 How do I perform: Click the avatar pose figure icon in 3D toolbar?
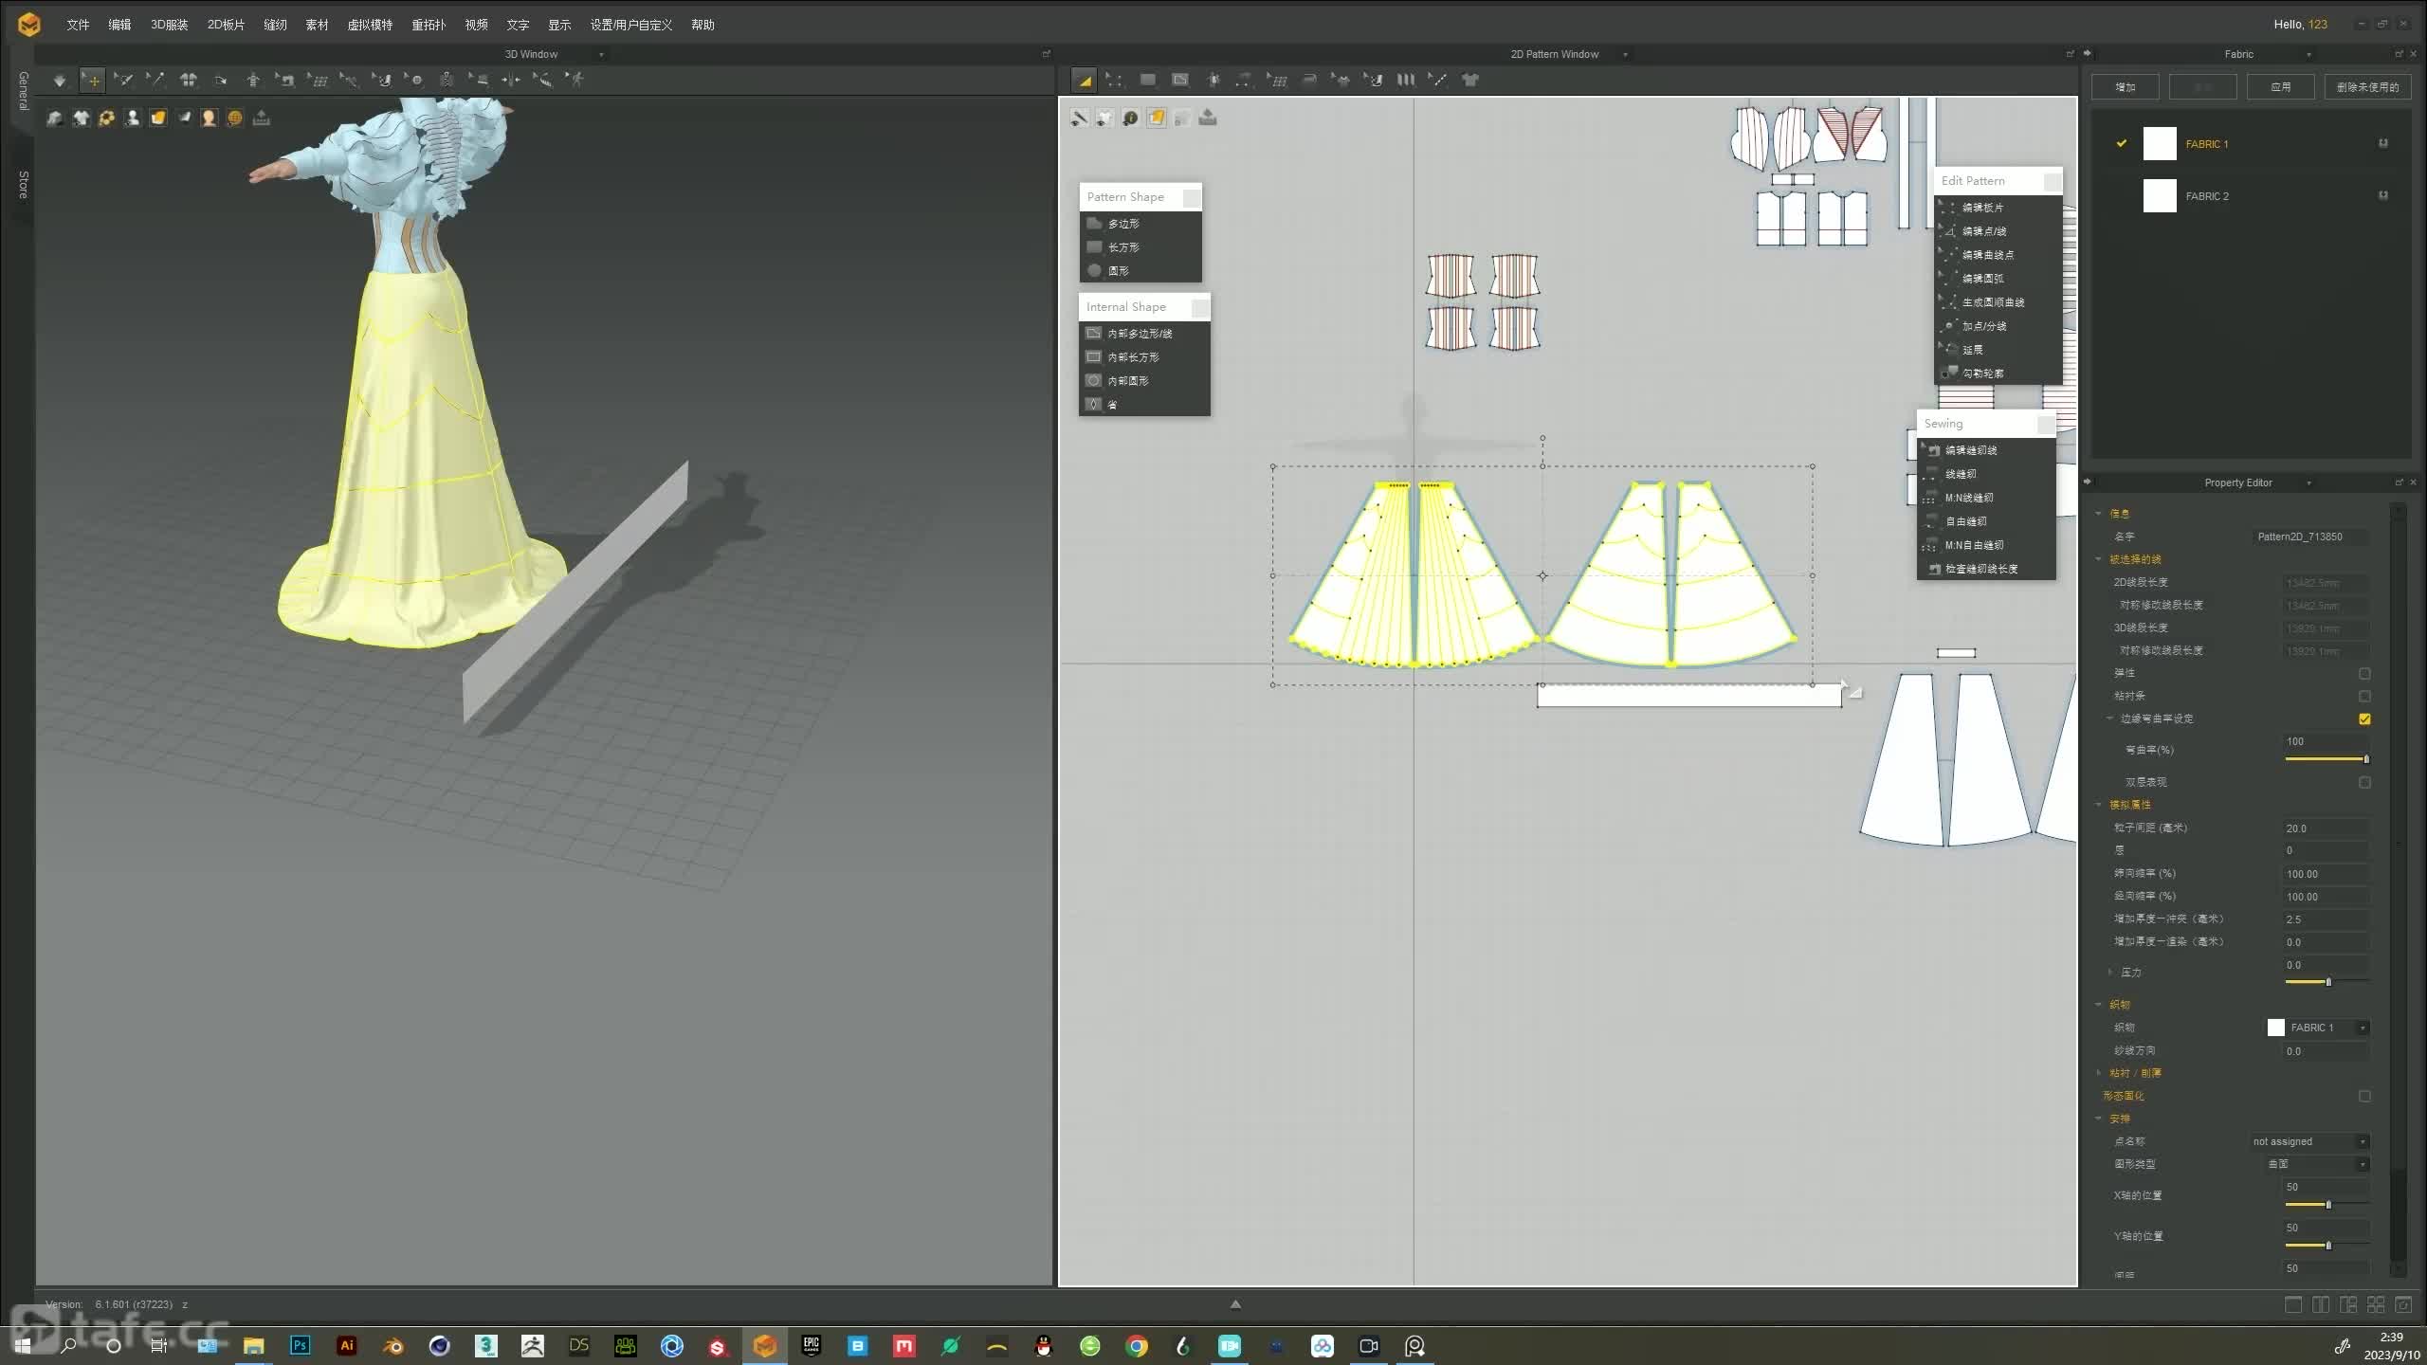(x=253, y=81)
